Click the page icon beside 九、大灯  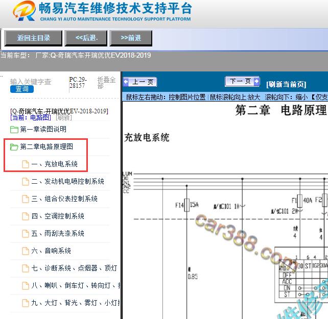(x=26, y=303)
